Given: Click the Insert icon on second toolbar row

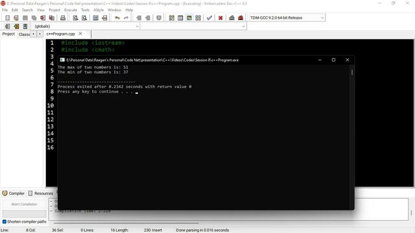Looking at the screenshot, I should tap(7, 27).
